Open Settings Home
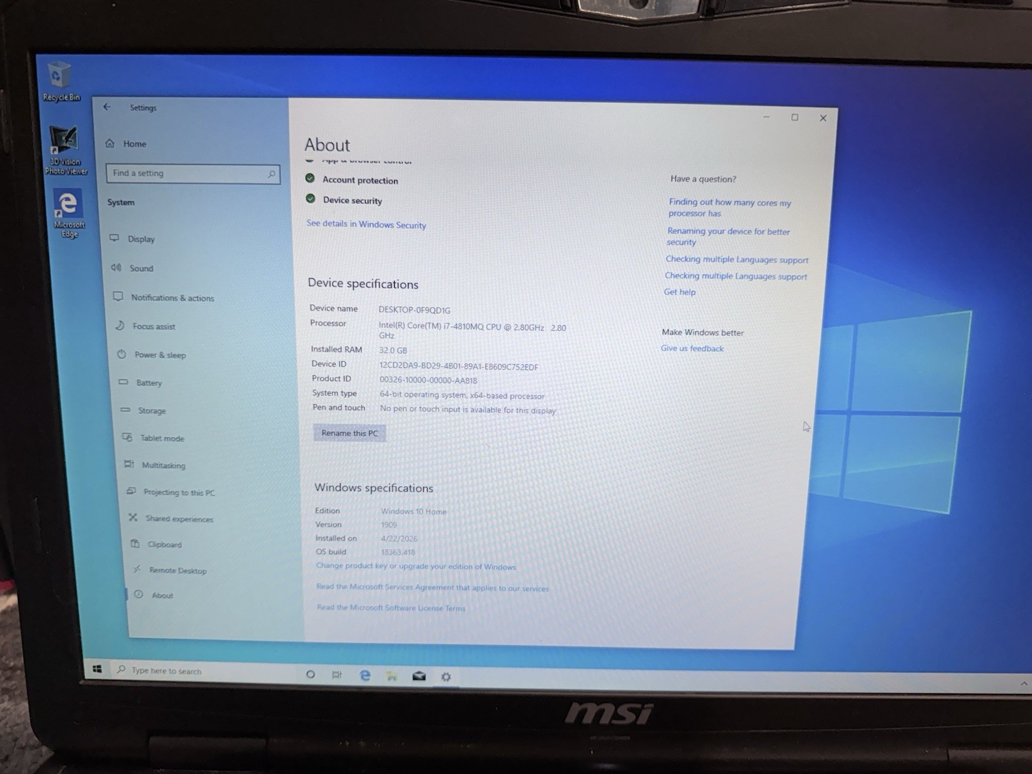 (x=126, y=143)
